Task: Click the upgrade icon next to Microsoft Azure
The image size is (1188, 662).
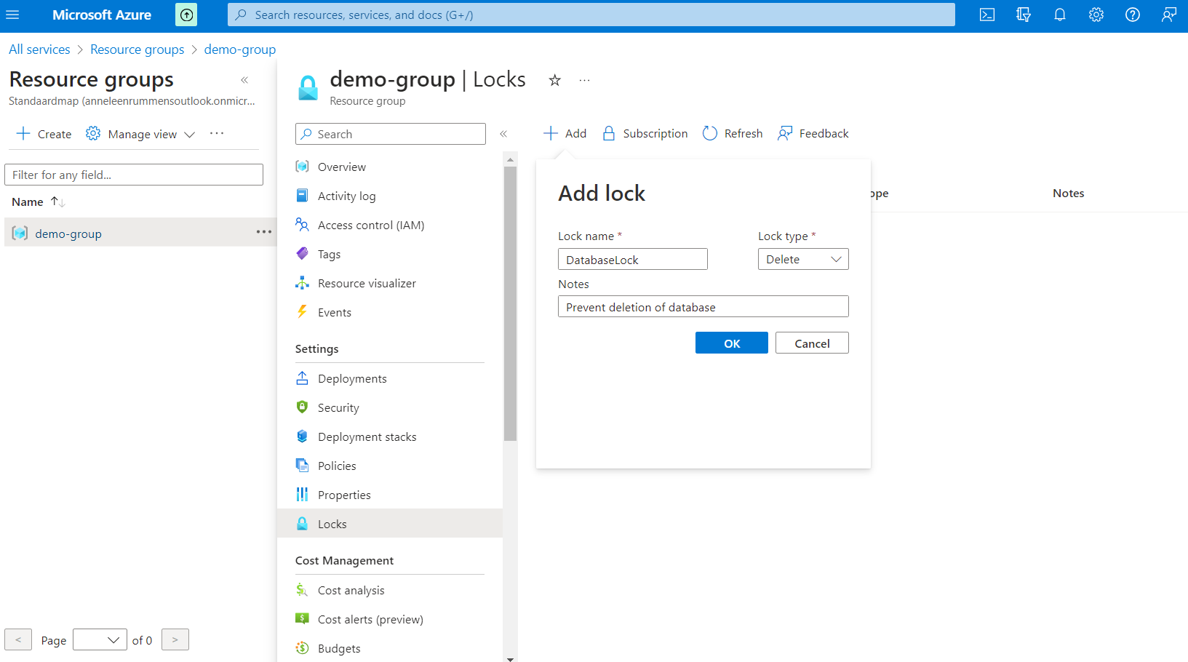Action: [186, 15]
